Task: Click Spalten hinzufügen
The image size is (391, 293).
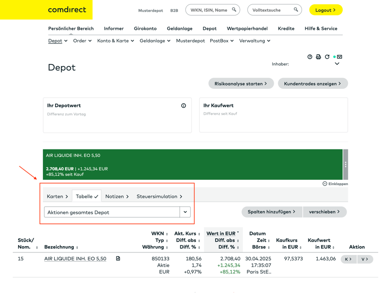Action: coord(272,212)
